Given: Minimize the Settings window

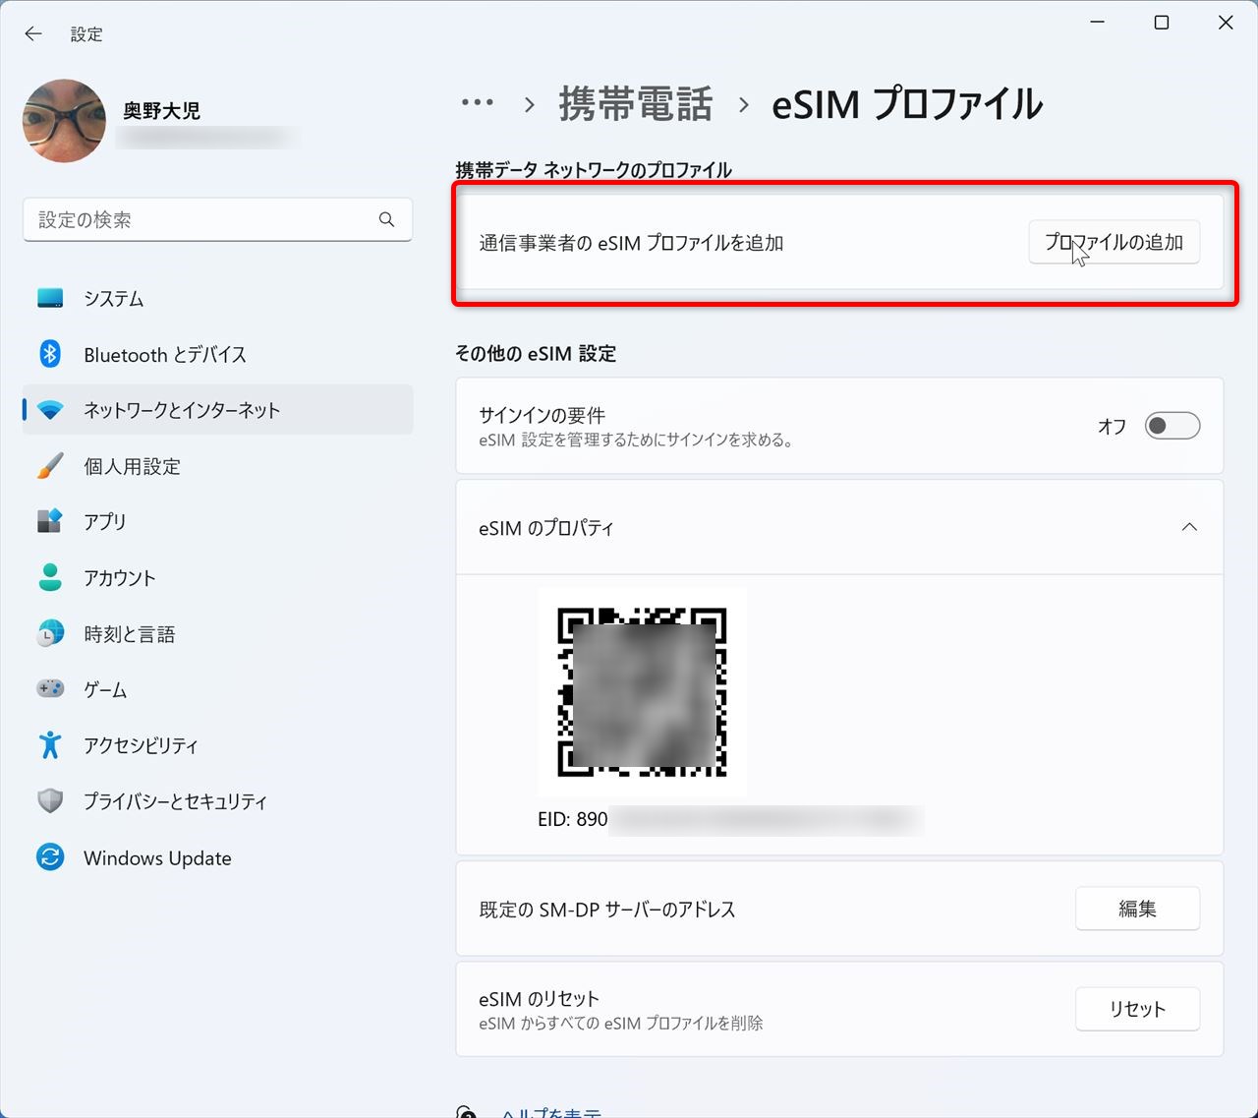Looking at the screenshot, I should (x=1098, y=23).
